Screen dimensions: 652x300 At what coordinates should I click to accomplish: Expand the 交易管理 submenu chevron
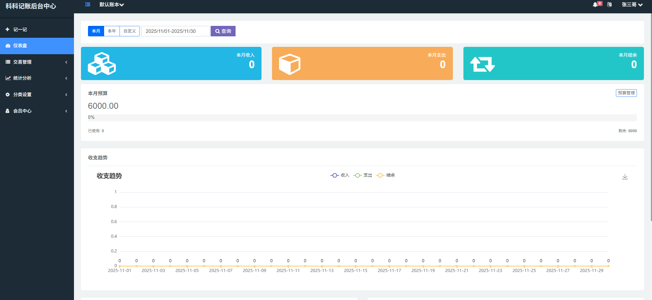(66, 62)
